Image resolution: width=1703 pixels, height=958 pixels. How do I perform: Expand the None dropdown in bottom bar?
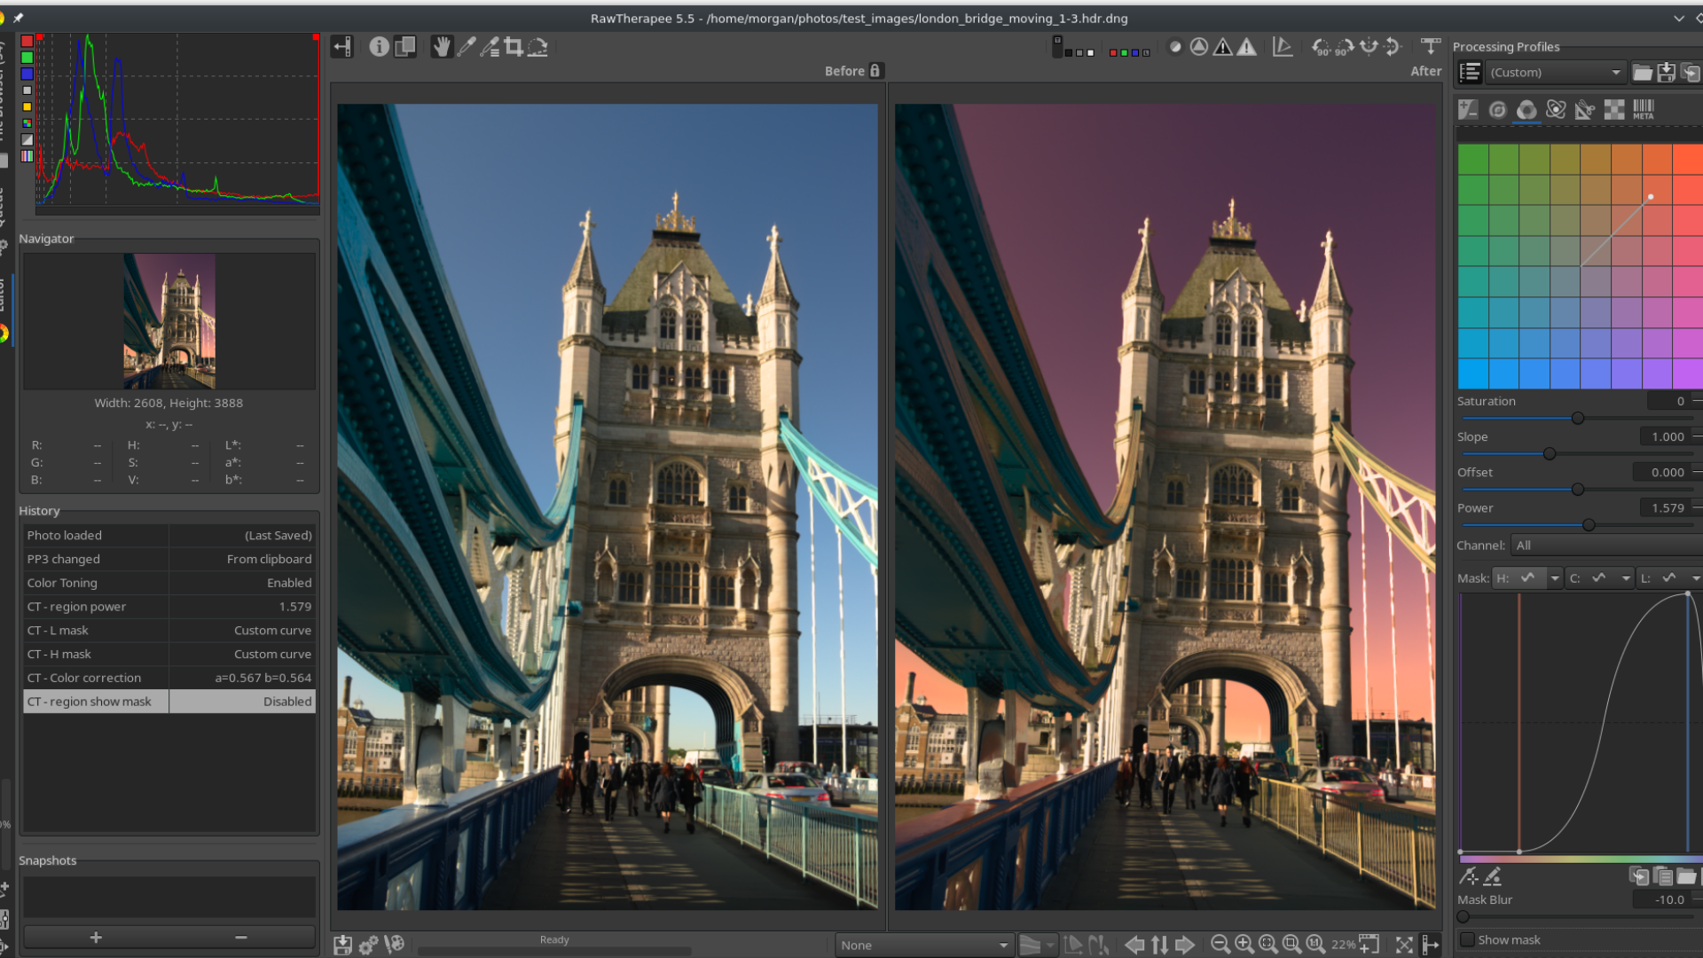pos(923,945)
